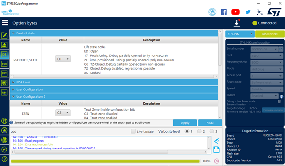
Task: Click the Apply button
Action: (x=185, y=123)
